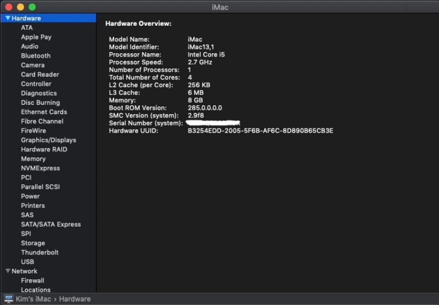
Task: Select Apple Pay in hardware list
Action: point(36,37)
